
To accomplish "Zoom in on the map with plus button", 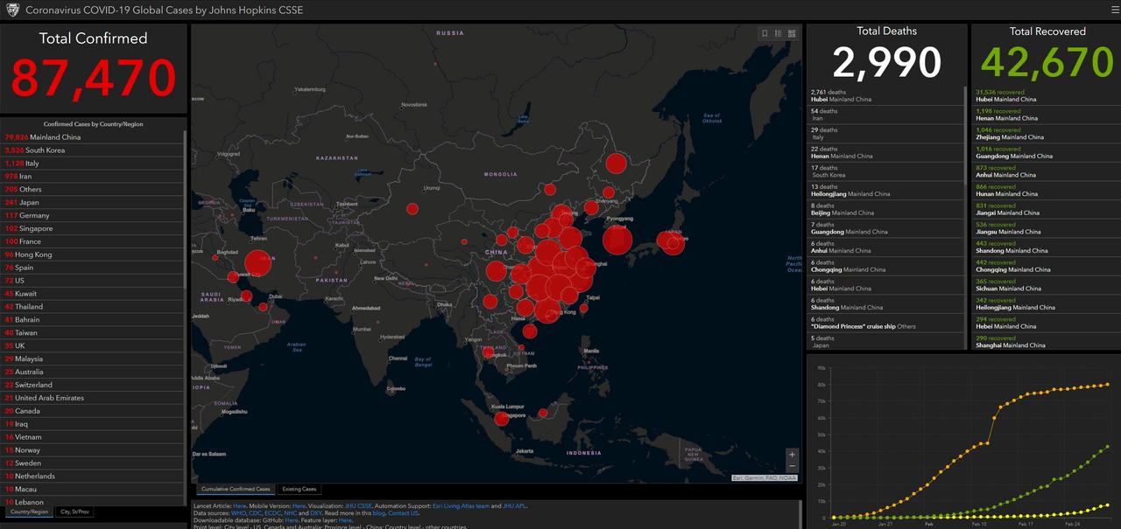I will point(792,455).
